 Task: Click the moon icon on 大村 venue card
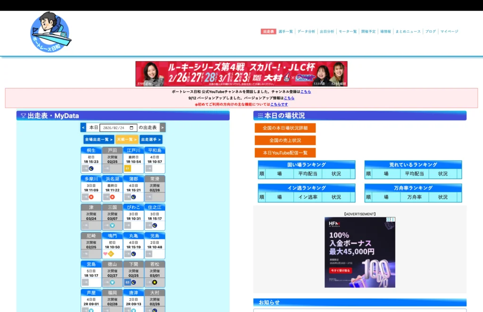(154, 310)
